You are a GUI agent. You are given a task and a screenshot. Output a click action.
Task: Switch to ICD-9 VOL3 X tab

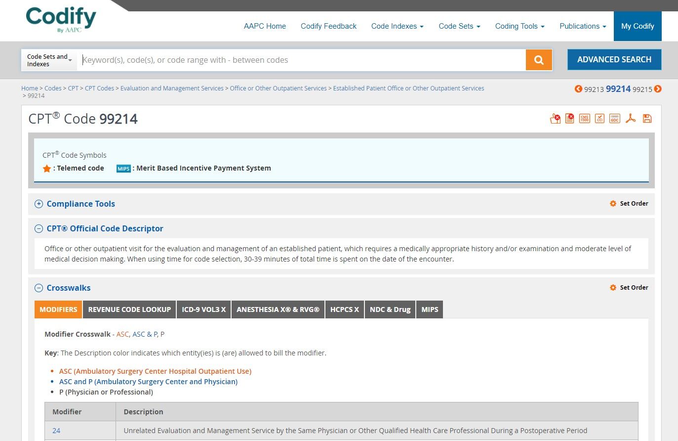(x=203, y=309)
